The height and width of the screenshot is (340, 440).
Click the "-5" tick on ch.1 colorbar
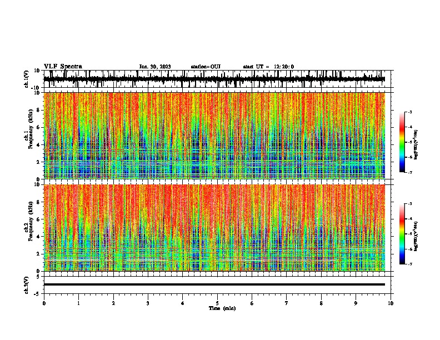[x=410, y=142]
